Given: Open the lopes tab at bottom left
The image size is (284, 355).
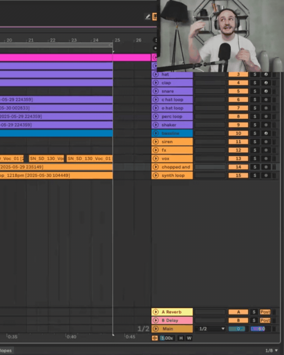Looking at the screenshot, I should 6,350.
